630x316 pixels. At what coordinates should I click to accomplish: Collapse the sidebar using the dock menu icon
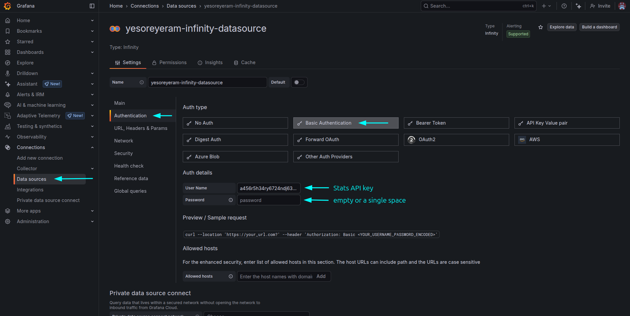tap(92, 6)
